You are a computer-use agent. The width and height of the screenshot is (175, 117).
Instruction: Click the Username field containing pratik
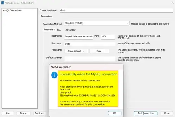pyautogui.click(x=90, y=44)
